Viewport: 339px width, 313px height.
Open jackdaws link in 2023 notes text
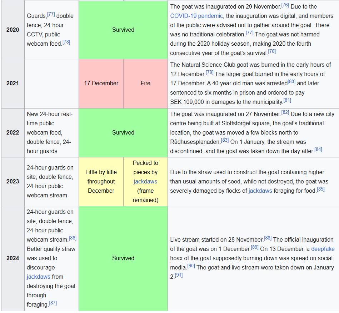click(x=260, y=191)
